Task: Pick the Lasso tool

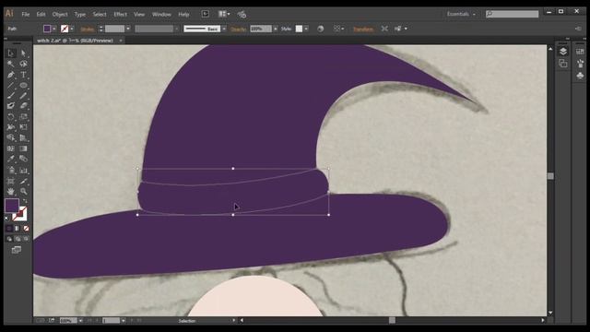Action: [x=23, y=64]
